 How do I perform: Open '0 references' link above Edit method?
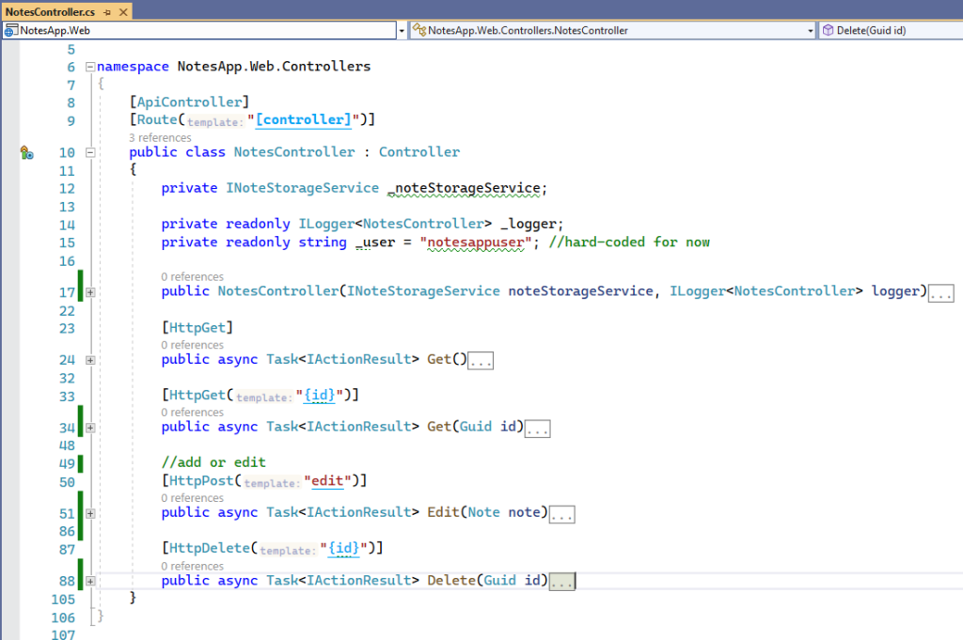tap(192, 498)
